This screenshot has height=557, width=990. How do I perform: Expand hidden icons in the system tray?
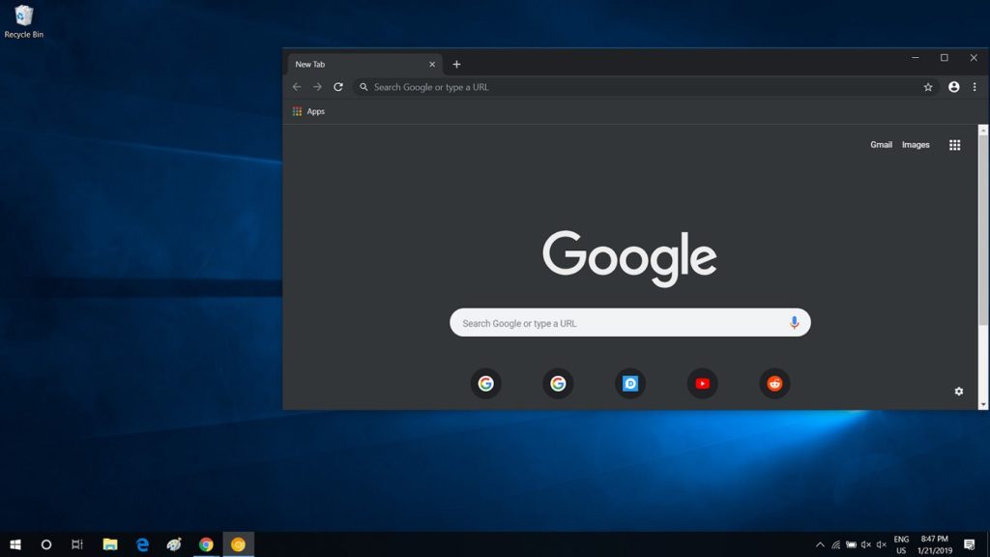[820, 543]
